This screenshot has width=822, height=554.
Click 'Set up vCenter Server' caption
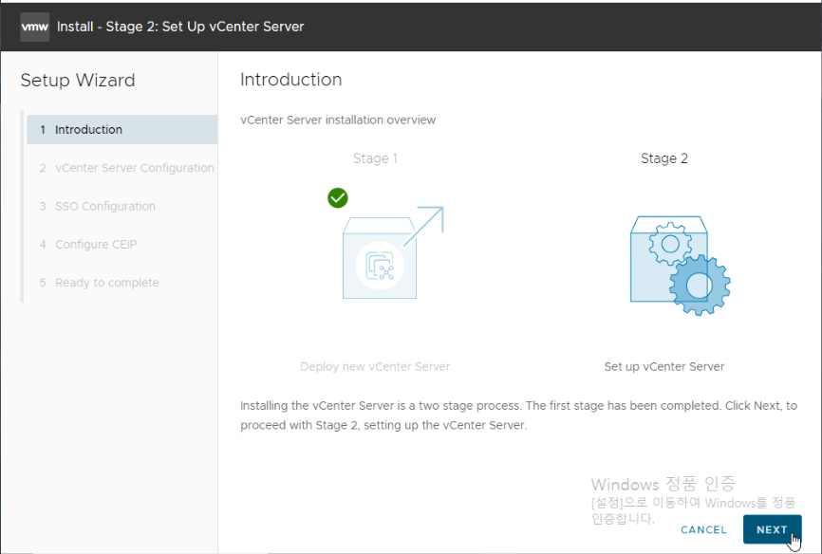664,366
